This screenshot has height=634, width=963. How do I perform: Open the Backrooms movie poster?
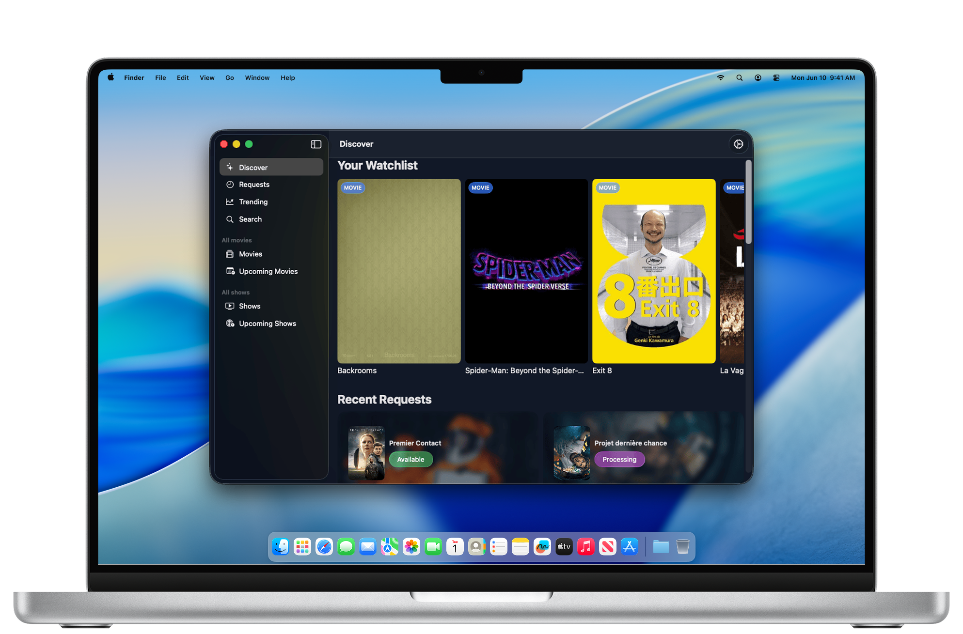(399, 271)
